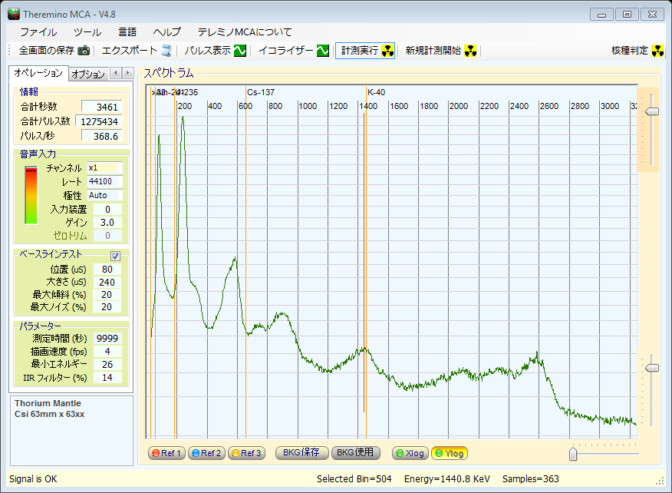Click the Samples=363 status text
Screen dimensions: 672x493
(x=531, y=479)
